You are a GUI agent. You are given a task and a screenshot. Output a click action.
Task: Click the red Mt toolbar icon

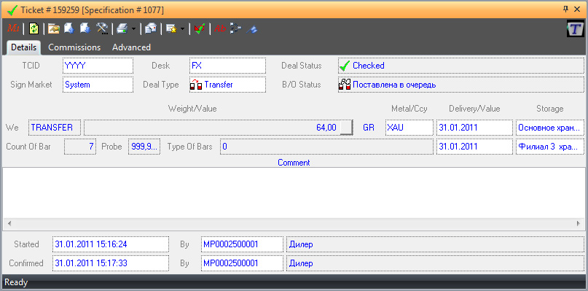[x=14, y=28]
